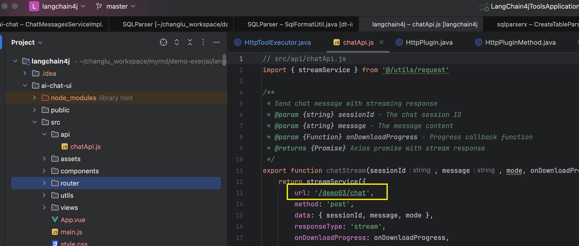Collapse the src folder

tap(34, 122)
